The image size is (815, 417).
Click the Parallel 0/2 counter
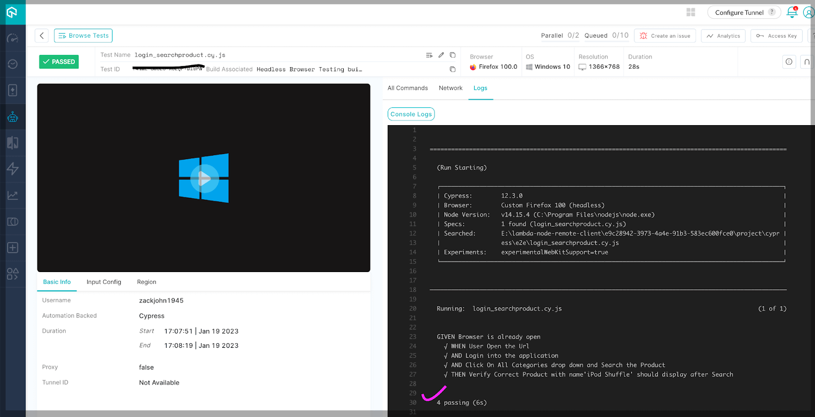(x=560, y=36)
